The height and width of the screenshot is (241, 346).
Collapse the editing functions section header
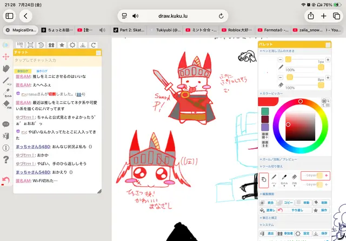click(x=267, y=194)
